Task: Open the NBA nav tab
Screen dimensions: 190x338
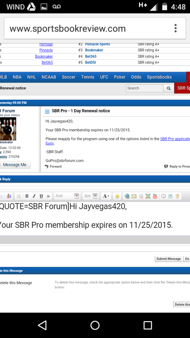Action: click(17, 77)
